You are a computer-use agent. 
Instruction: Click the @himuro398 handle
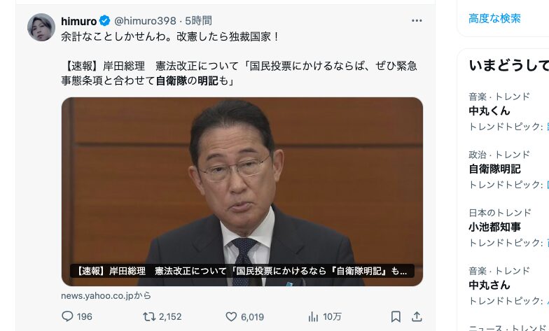[x=146, y=21]
